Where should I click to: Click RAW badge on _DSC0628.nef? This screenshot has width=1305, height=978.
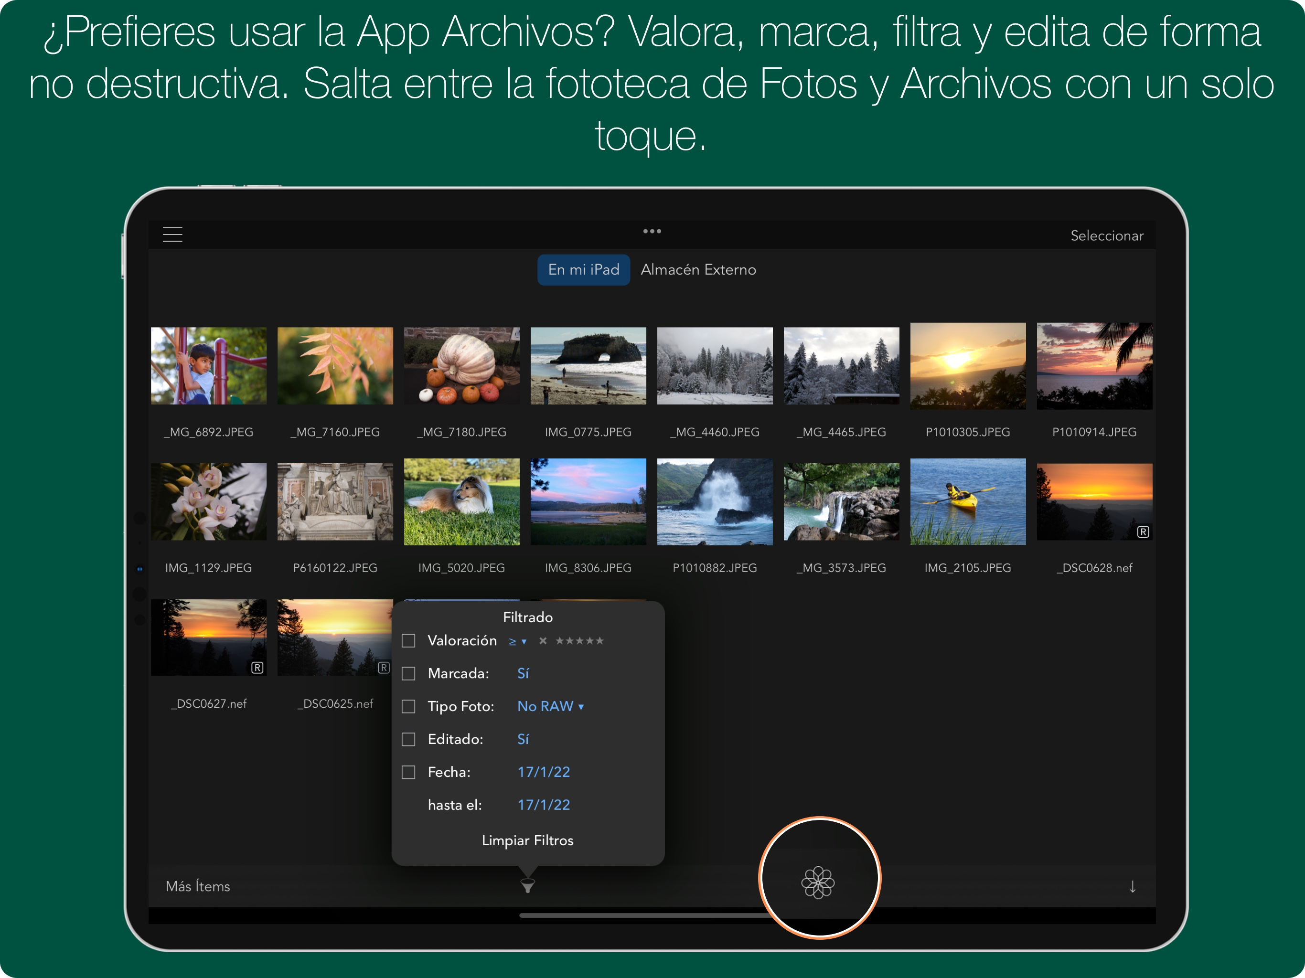[x=1143, y=532]
